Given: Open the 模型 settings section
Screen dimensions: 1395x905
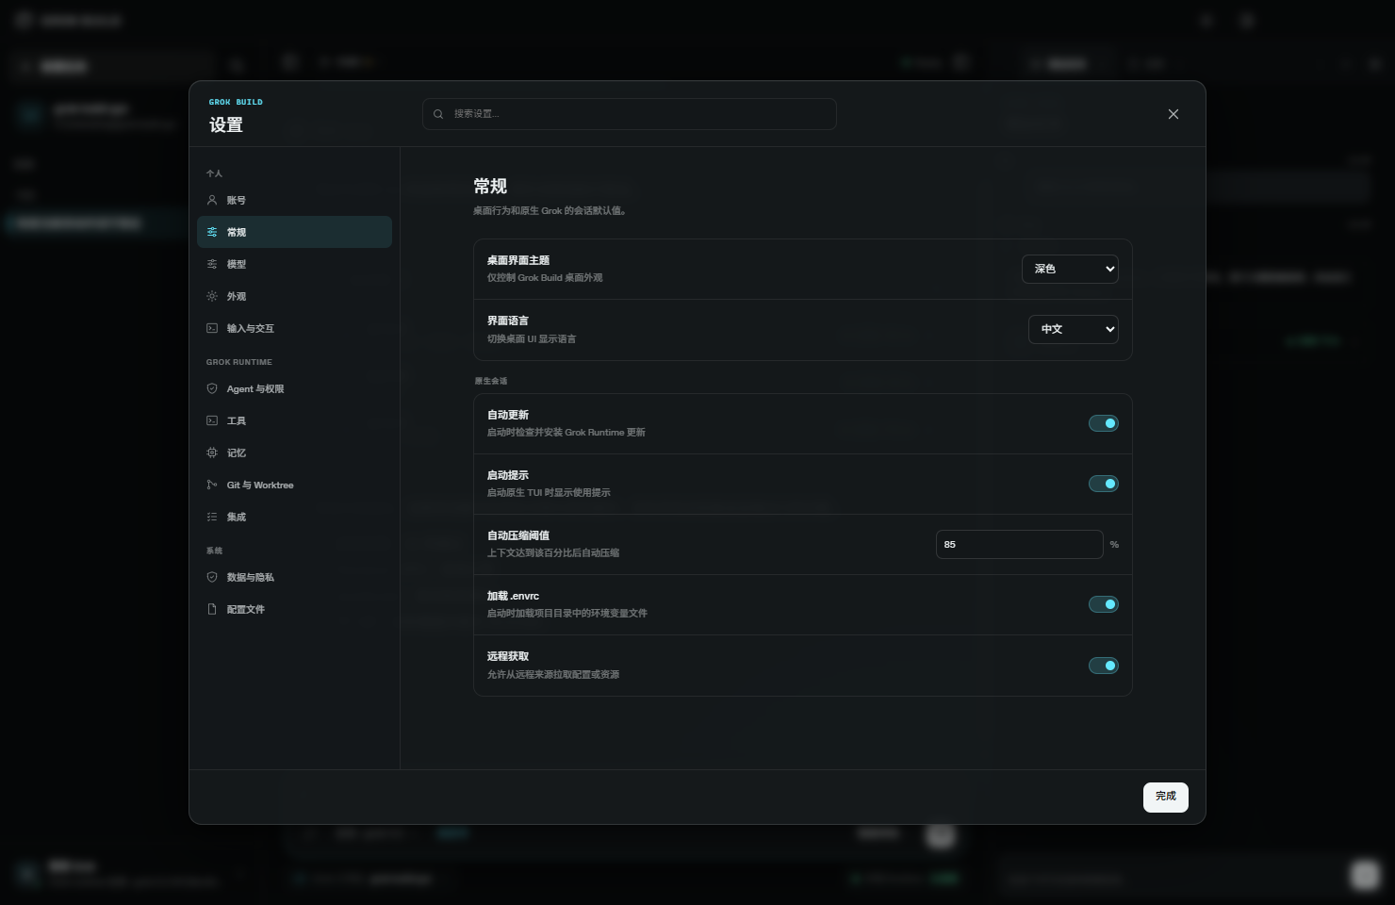Looking at the screenshot, I should [294, 264].
